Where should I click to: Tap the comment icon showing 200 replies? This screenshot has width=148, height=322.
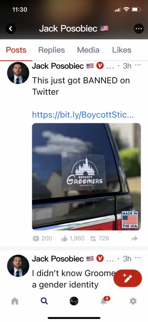36,238
